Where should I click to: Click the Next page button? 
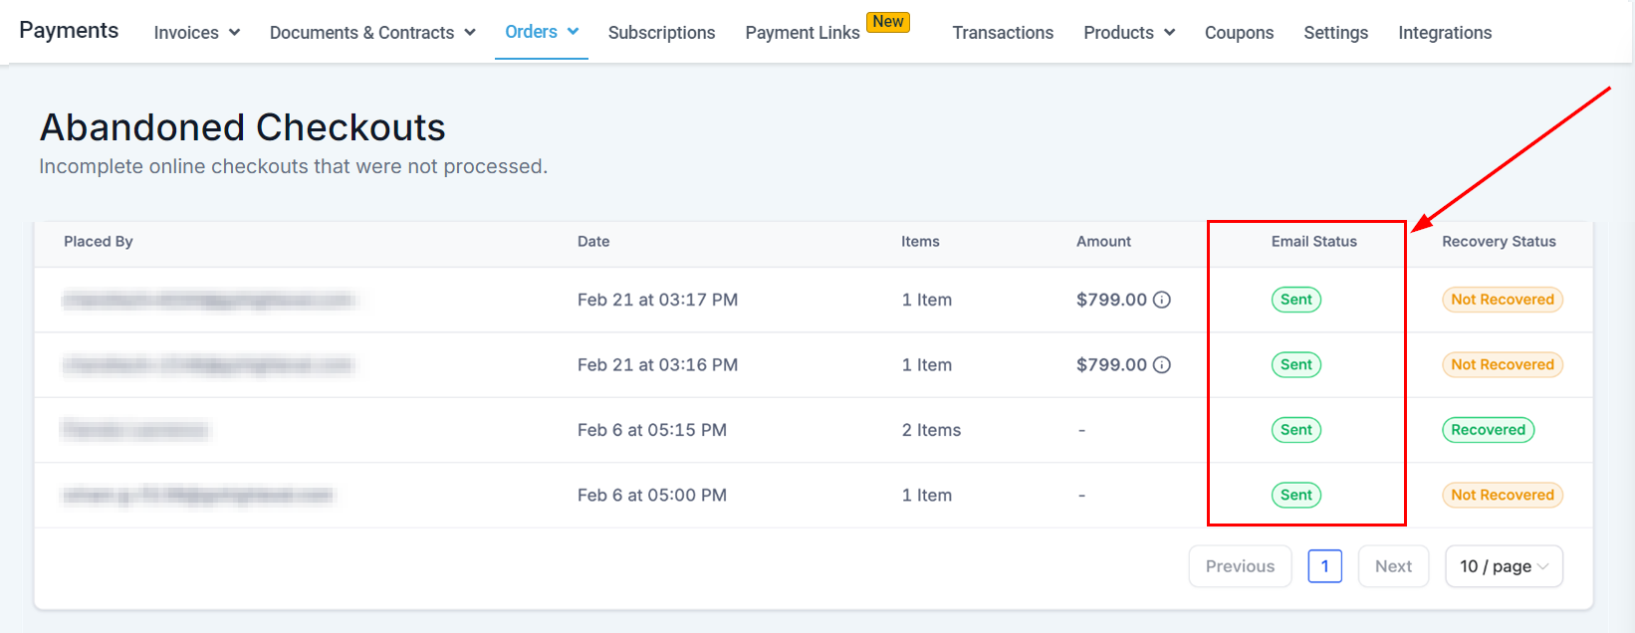click(1392, 566)
